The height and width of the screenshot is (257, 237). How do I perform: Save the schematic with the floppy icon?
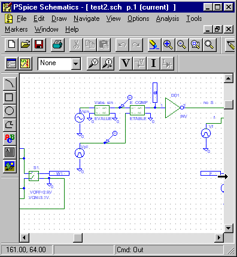point(39,45)
